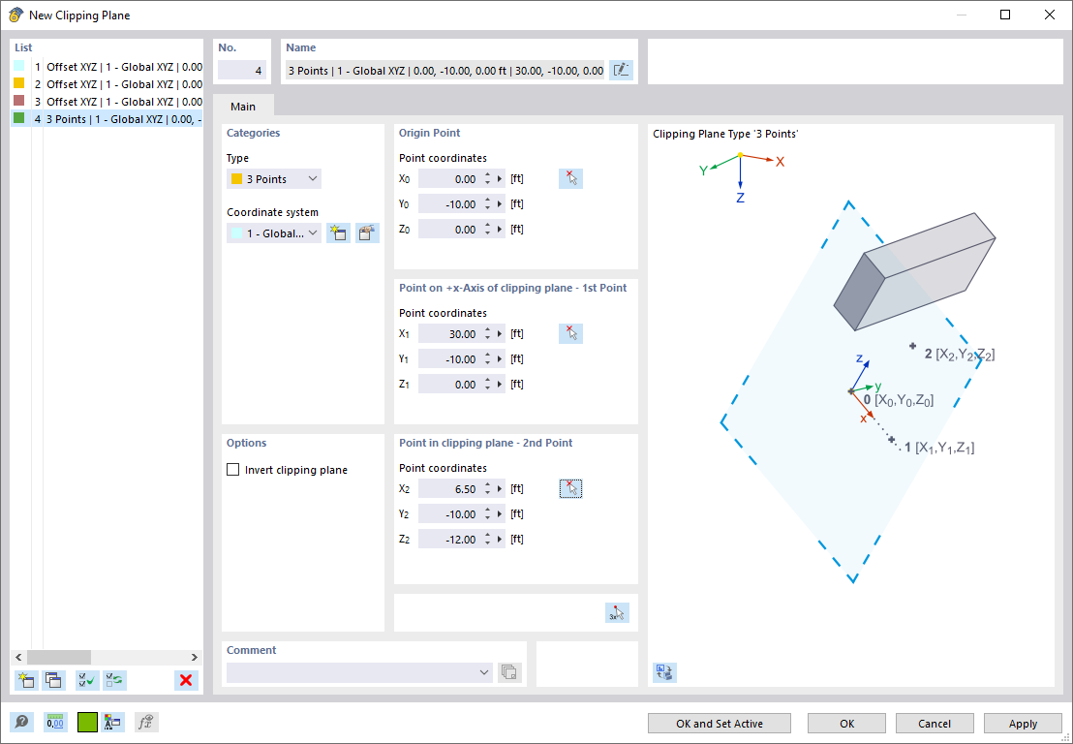
Task: Copy the selected clipping plane
Action: [x=54, y=680]
